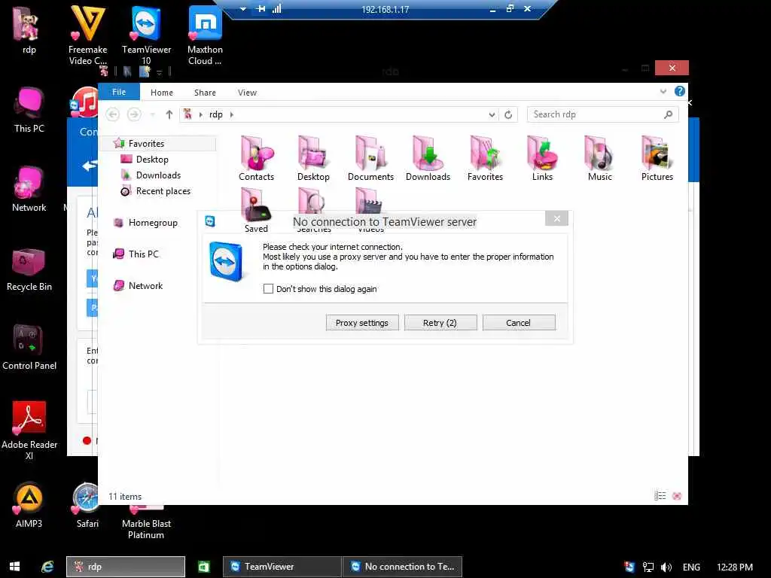Switch to the View ribbon tab
This screenshot has width=771, height=578.
pyautogui.click(x=247, y=93)
